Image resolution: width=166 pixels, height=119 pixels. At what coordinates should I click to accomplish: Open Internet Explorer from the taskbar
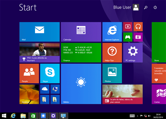click(13, 116)
